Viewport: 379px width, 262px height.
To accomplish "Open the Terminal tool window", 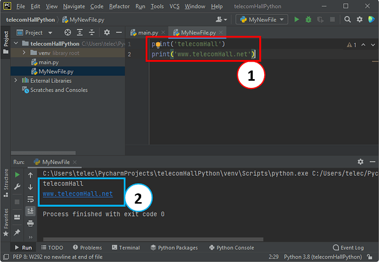I will click(x=126, y=248).
